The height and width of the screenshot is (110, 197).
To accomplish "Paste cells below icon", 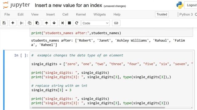I will [x=37, y=23].
